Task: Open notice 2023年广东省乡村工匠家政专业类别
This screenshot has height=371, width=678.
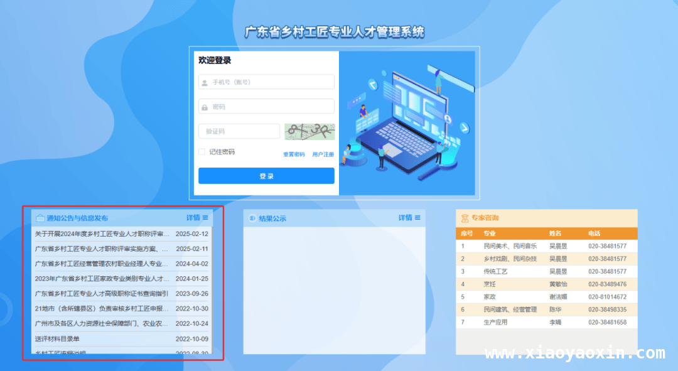Action: (102, 279)
